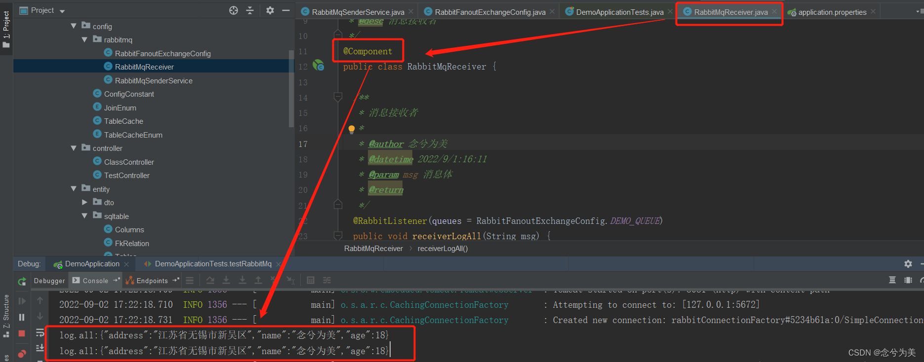Click Step Over in debug toolbar
The height and width of the screenshot is (362, 924).
pyautogui.click(x=210, y=280)
